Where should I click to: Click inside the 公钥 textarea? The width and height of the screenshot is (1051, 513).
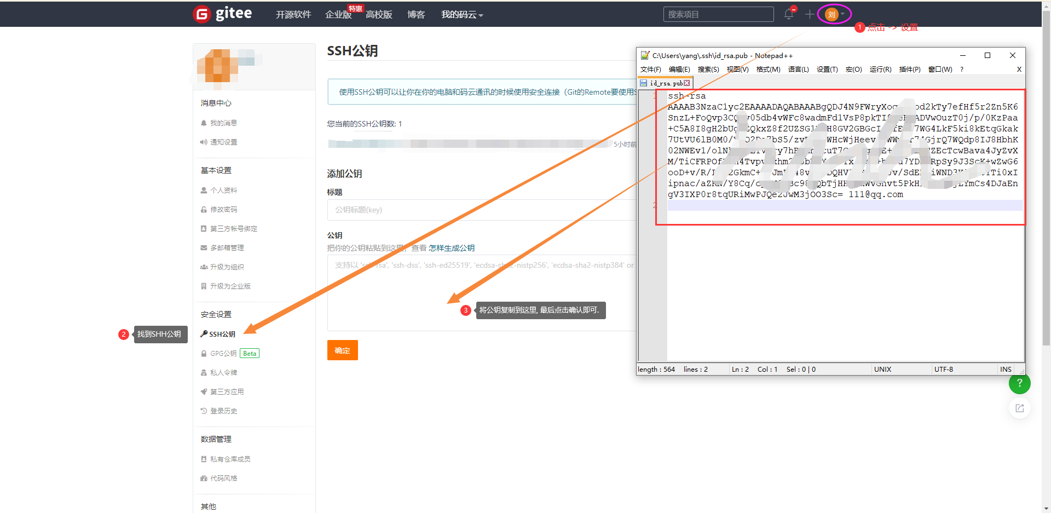(482, 293)
